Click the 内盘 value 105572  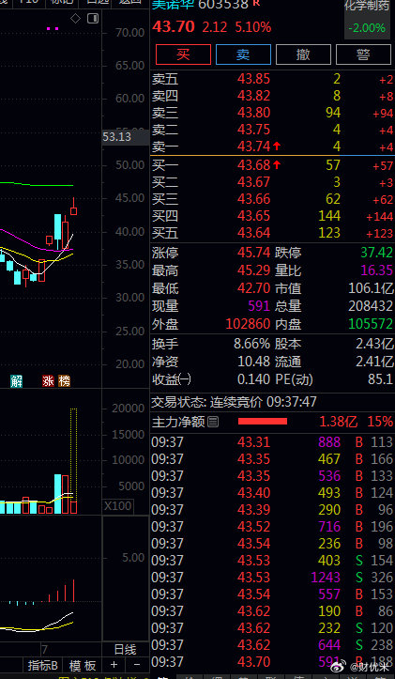372,324
